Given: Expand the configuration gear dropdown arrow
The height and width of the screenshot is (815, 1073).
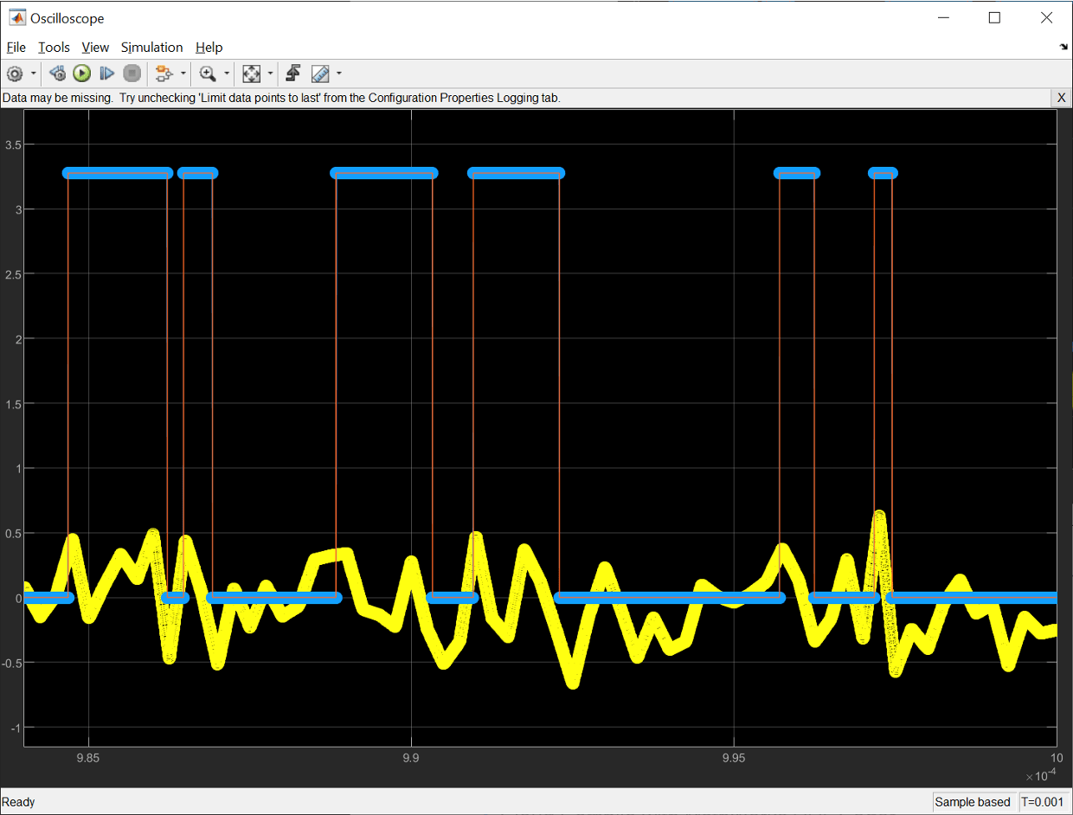Looking at the screenshot, I should (34, 74).
